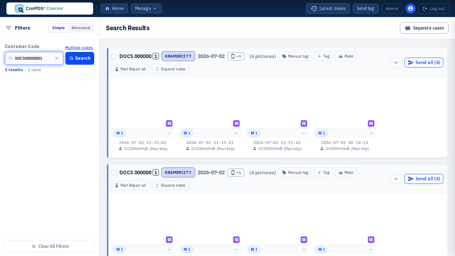Open Manual tag in second case

click(295, 172)
